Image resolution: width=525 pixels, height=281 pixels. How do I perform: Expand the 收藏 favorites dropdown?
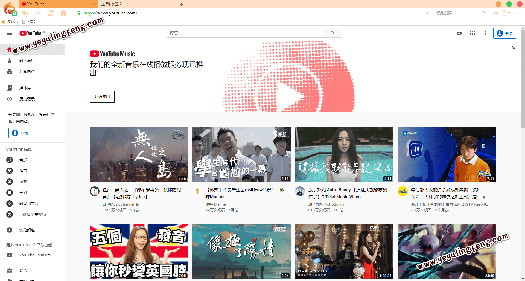(18, 22)
